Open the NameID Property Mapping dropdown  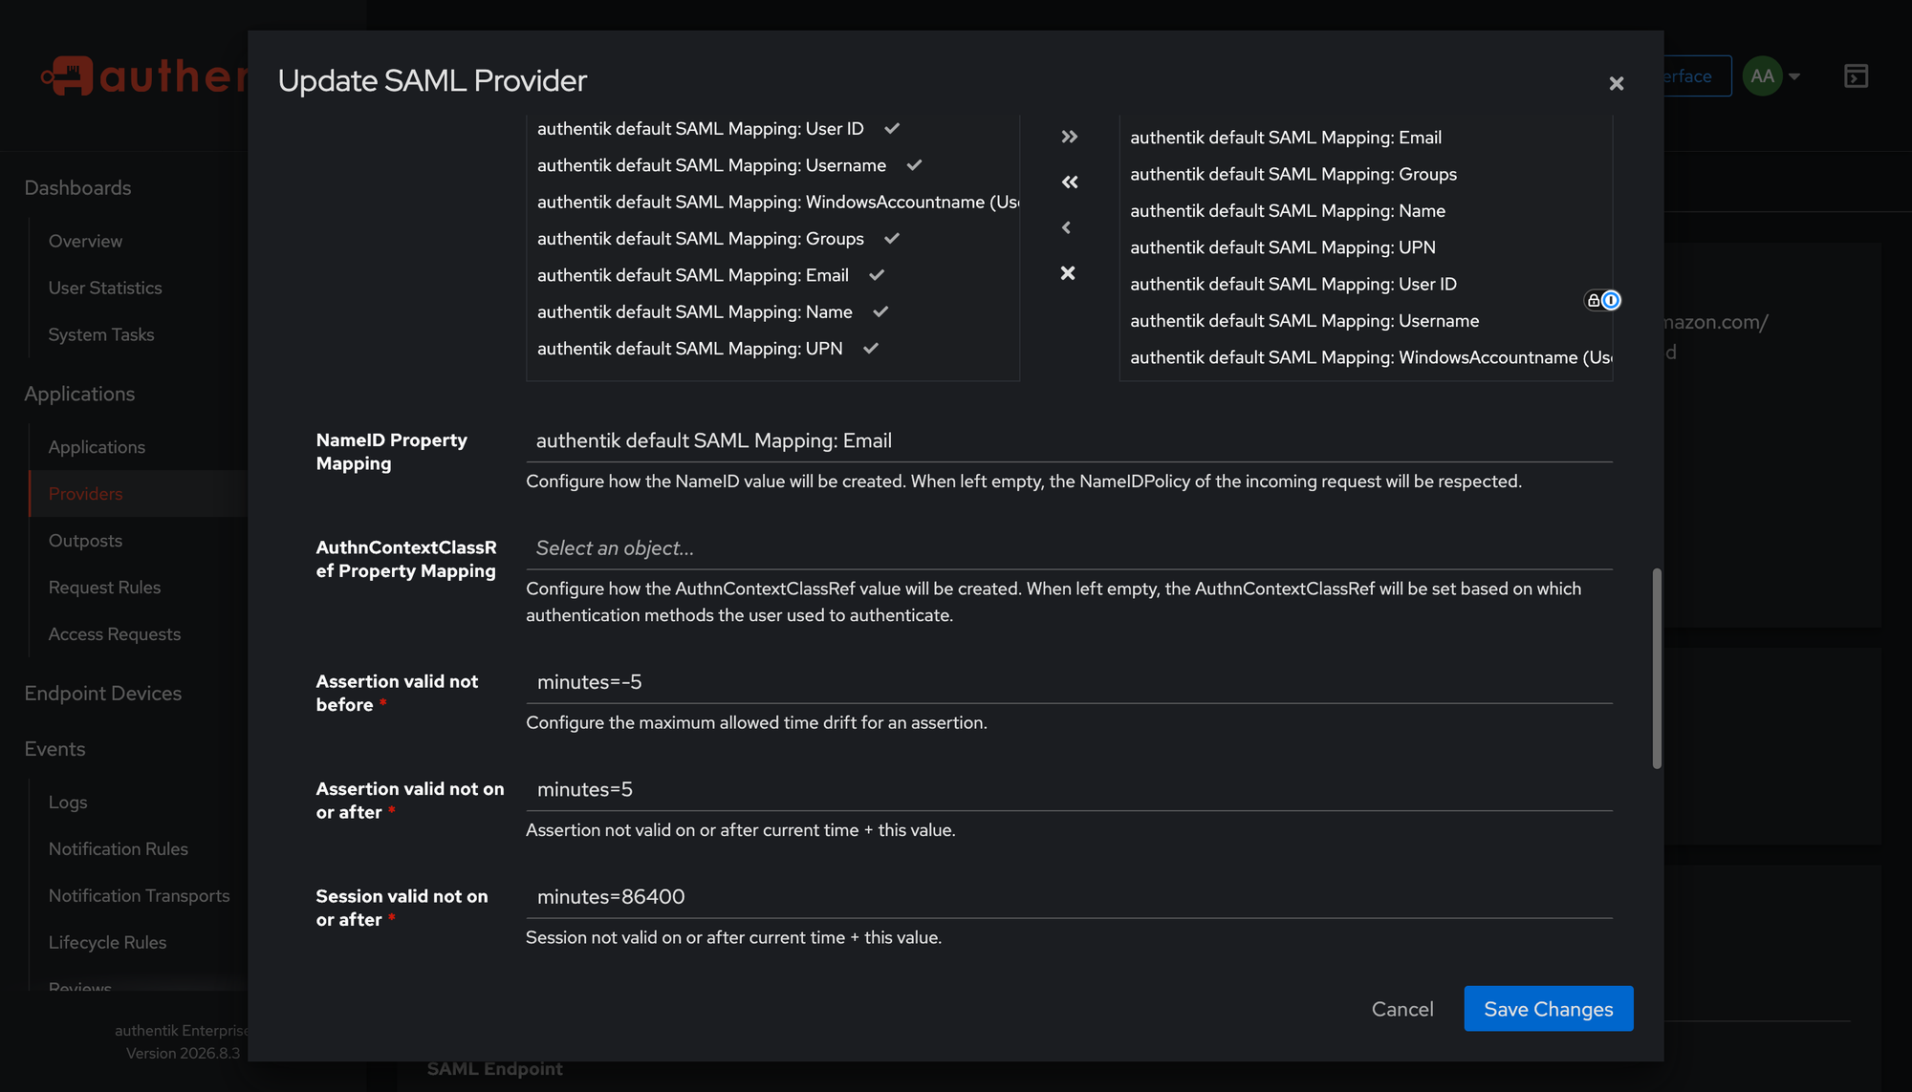pos(1069,440)
